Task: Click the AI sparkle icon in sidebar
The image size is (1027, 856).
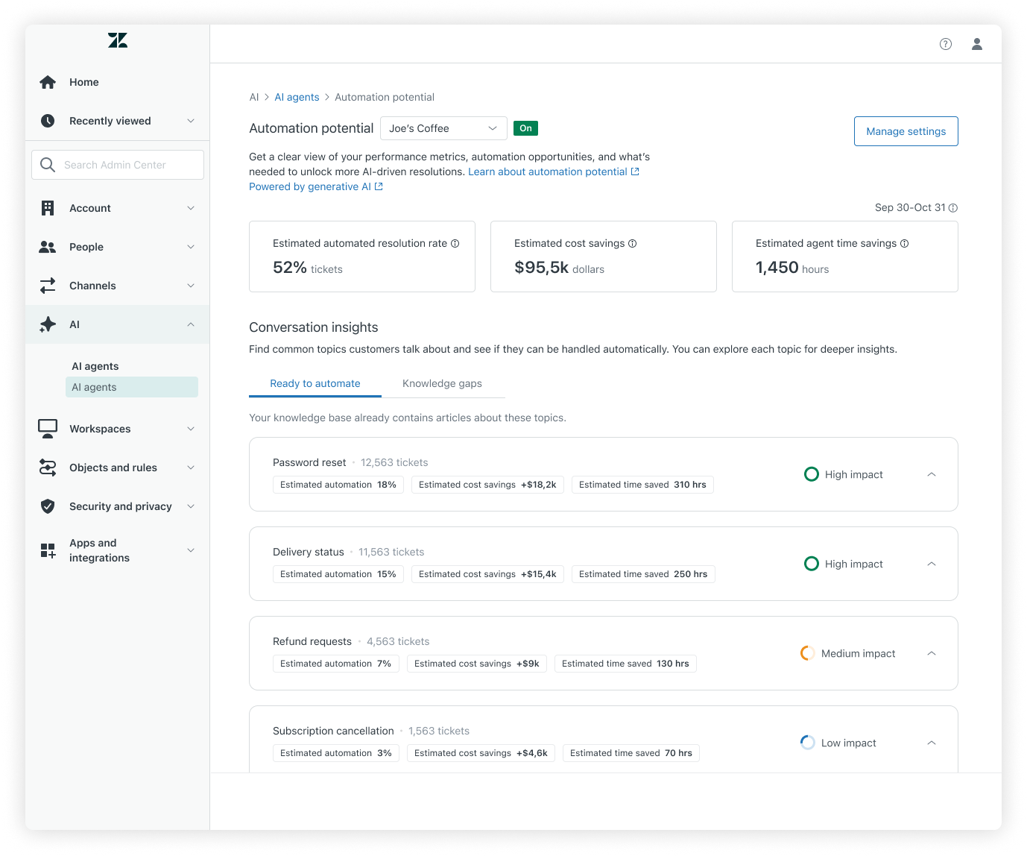Action: click(x=48, y=324)
